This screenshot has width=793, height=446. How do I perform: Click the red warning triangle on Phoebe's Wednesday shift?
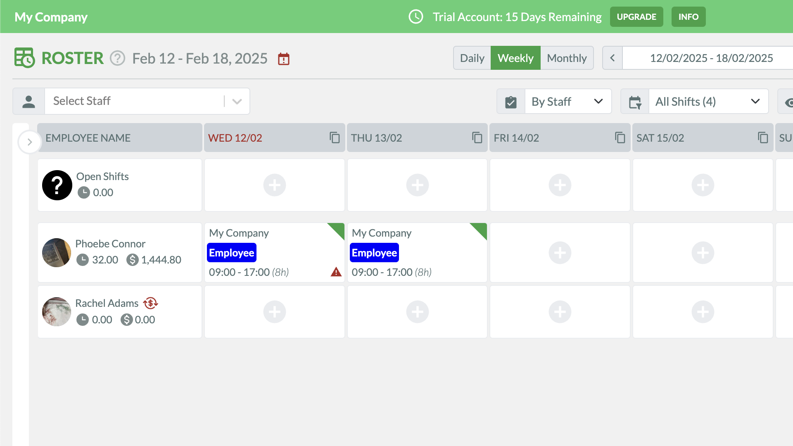point(336,272)
